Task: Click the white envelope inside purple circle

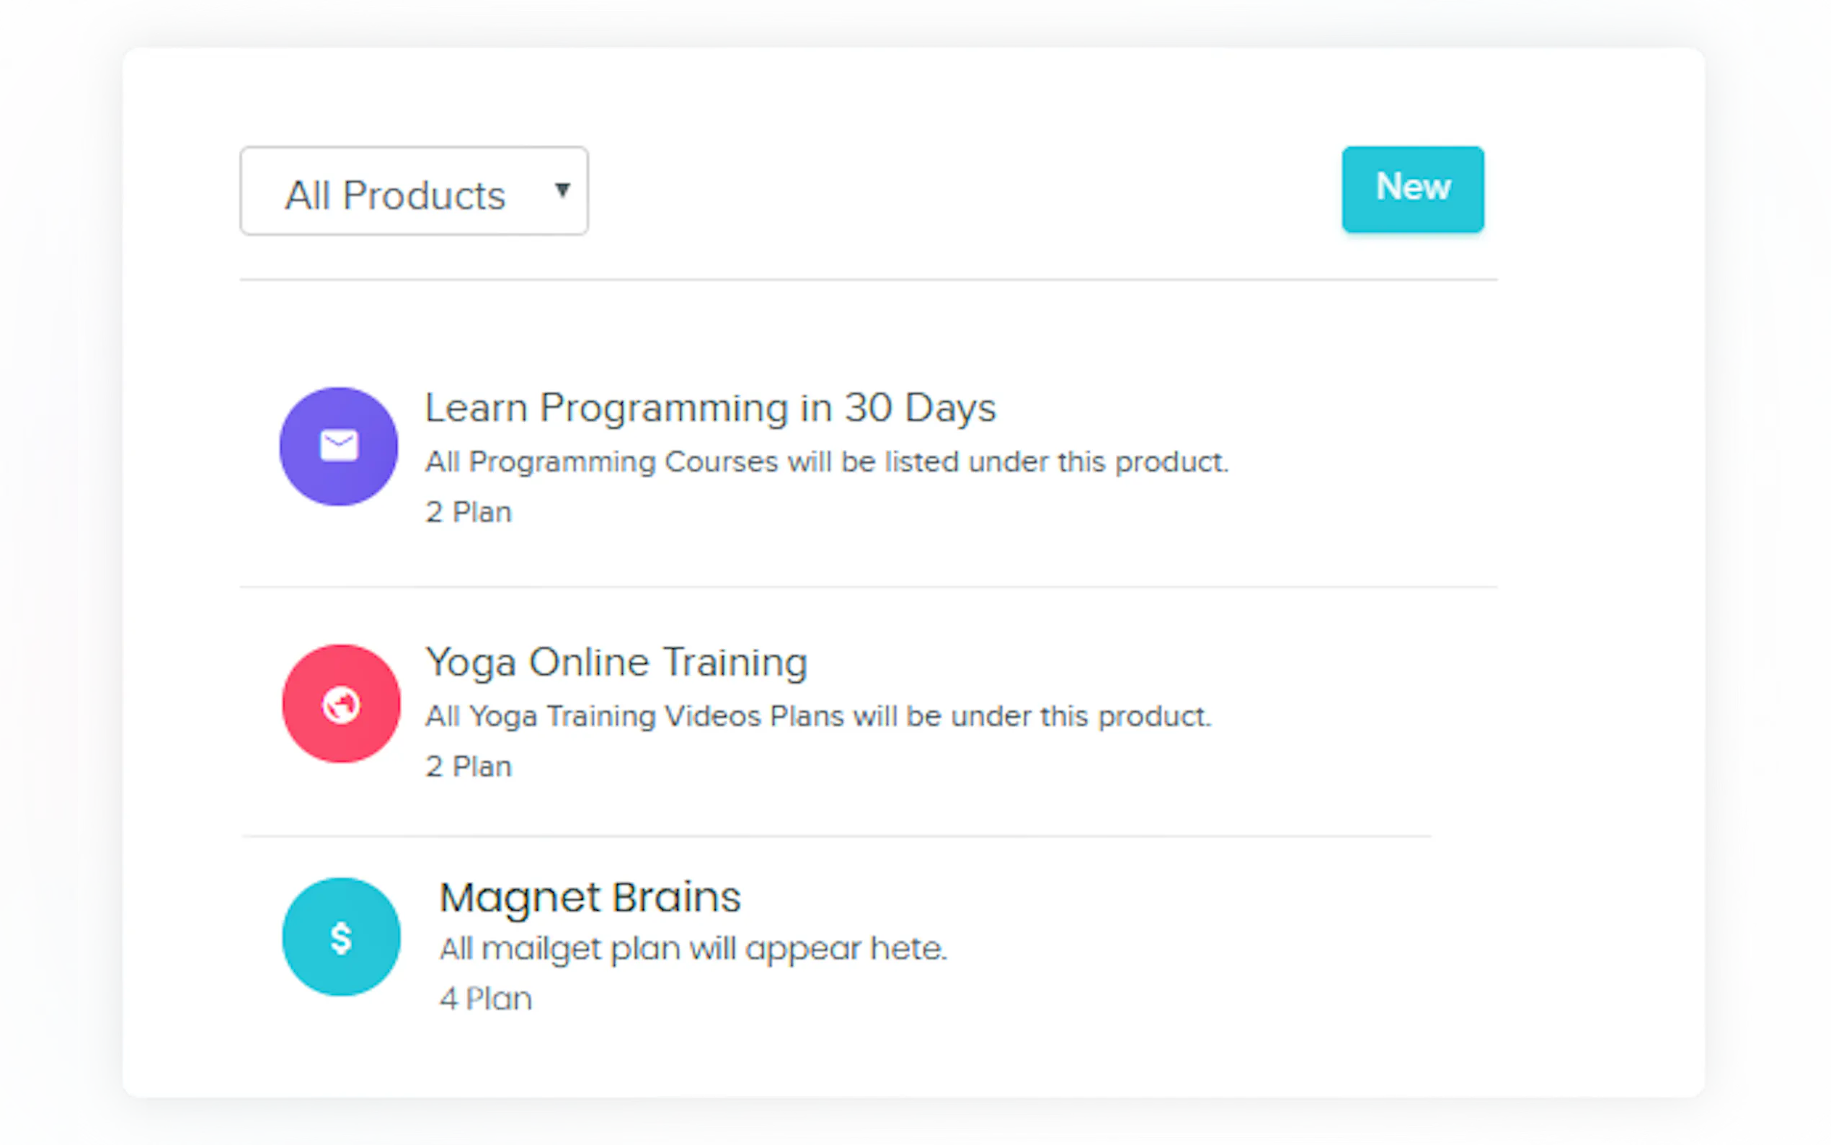Action: click(338, 445)
